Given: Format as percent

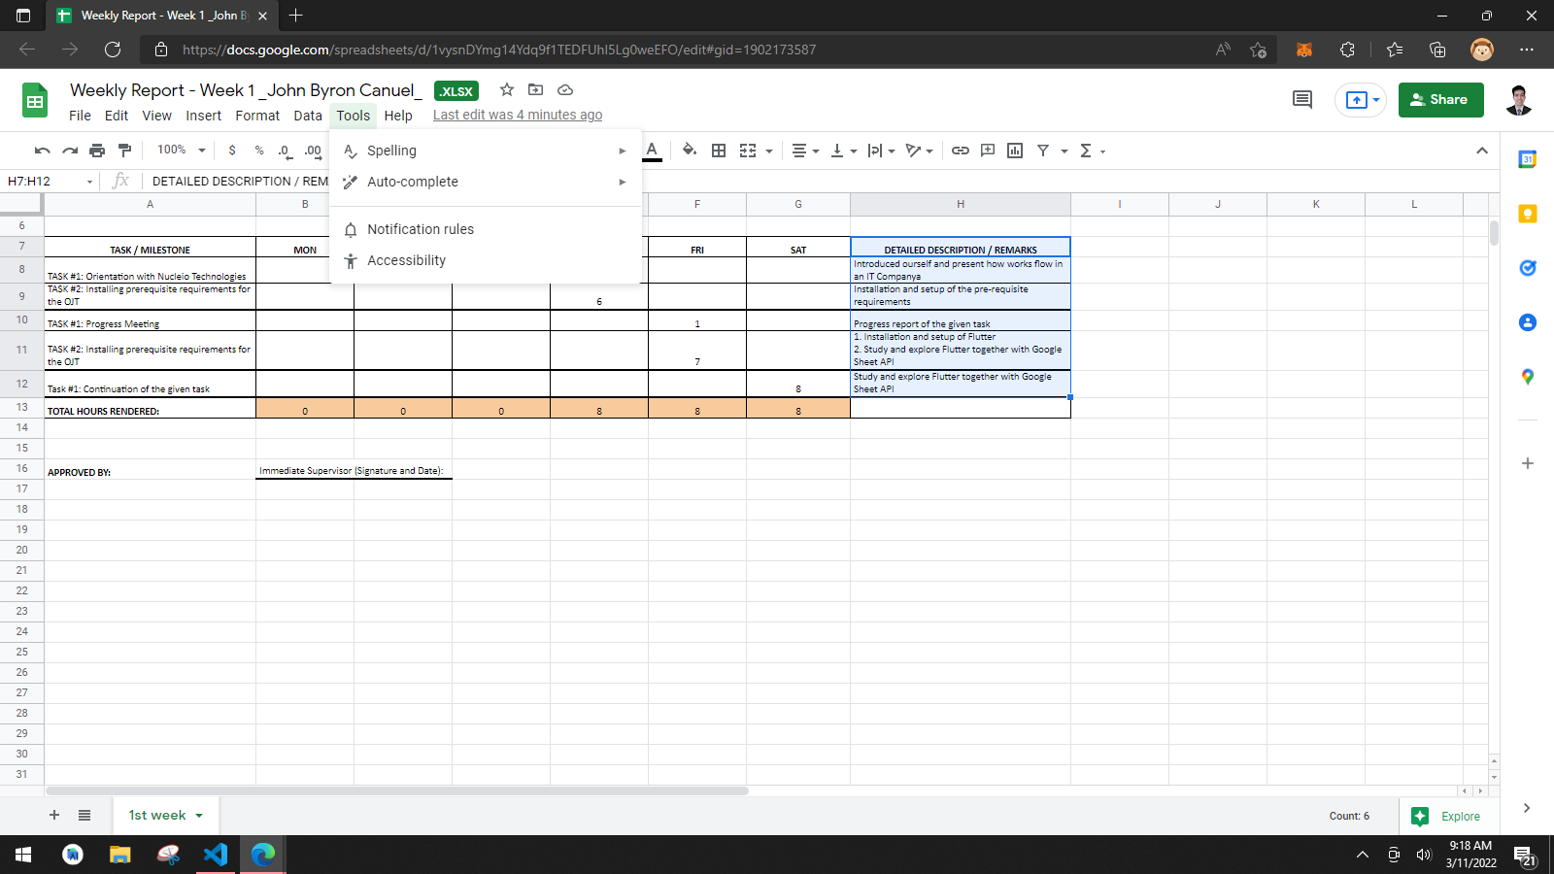Looking at the screenshot, I should tap(259, 151).
